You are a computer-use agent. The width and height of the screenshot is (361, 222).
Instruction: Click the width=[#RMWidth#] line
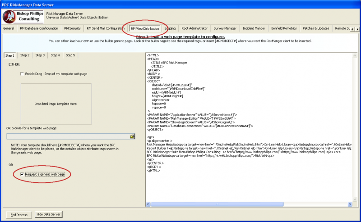(167, 92)
